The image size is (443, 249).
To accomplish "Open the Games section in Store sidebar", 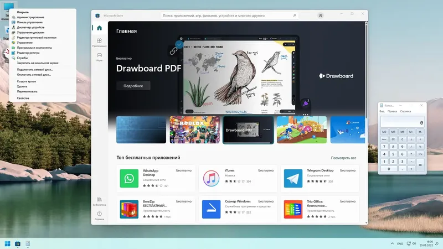I will point(100,56).
